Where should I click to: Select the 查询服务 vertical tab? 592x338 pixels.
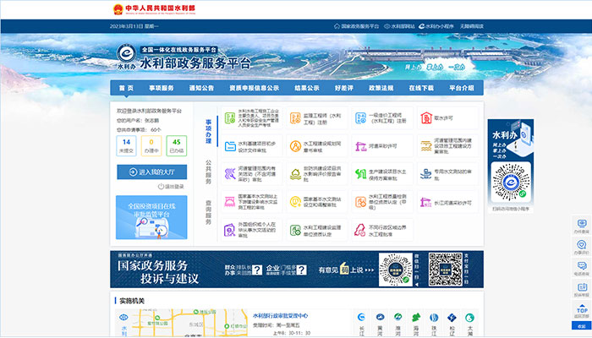(x=208, y=212)
